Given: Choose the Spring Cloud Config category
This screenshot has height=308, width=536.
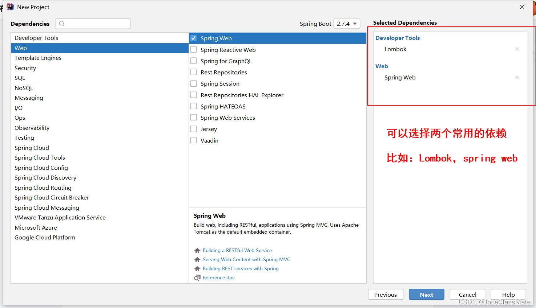Looking at the screenshot, I should [x=100, y=168].
